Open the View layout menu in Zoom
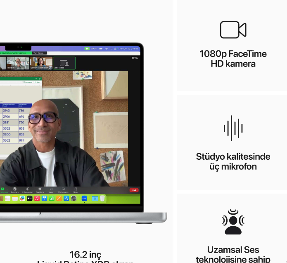The width and height of the screenshot is (287, 263). [x=135, y=58]
